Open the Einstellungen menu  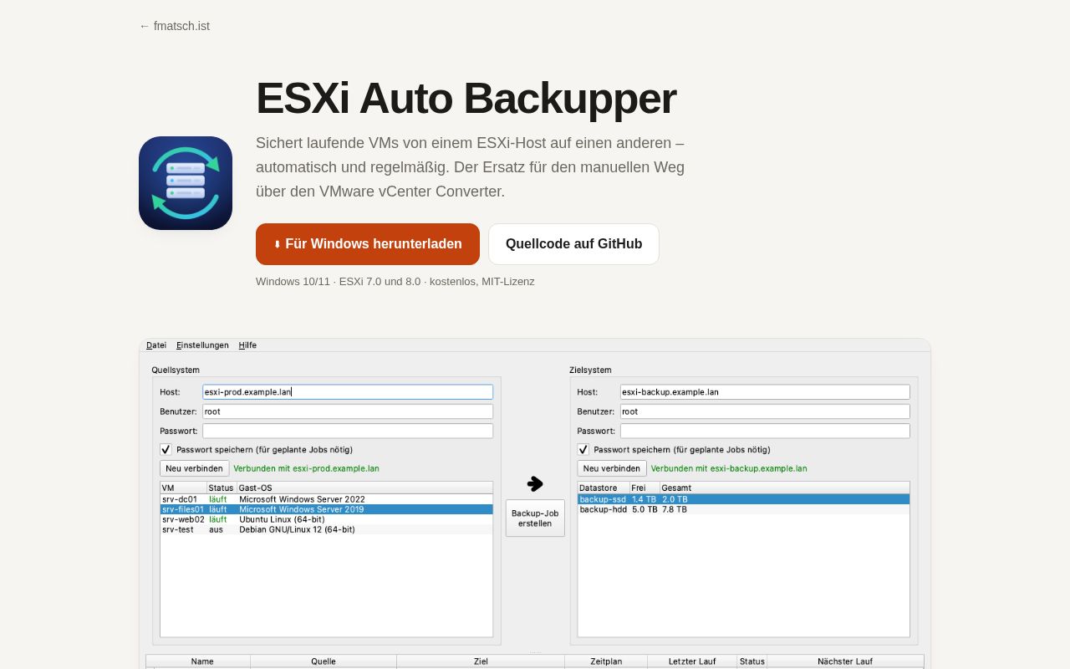click(x=202, y=345)
